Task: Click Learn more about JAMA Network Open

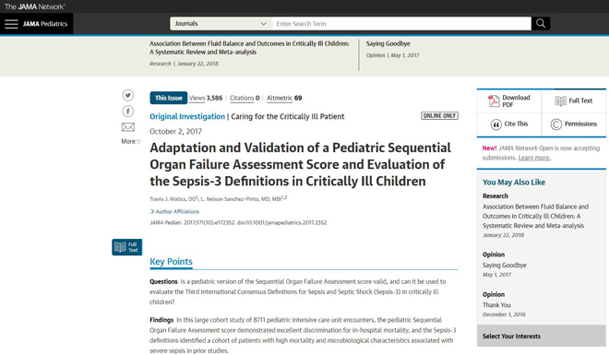Action: 534,158
